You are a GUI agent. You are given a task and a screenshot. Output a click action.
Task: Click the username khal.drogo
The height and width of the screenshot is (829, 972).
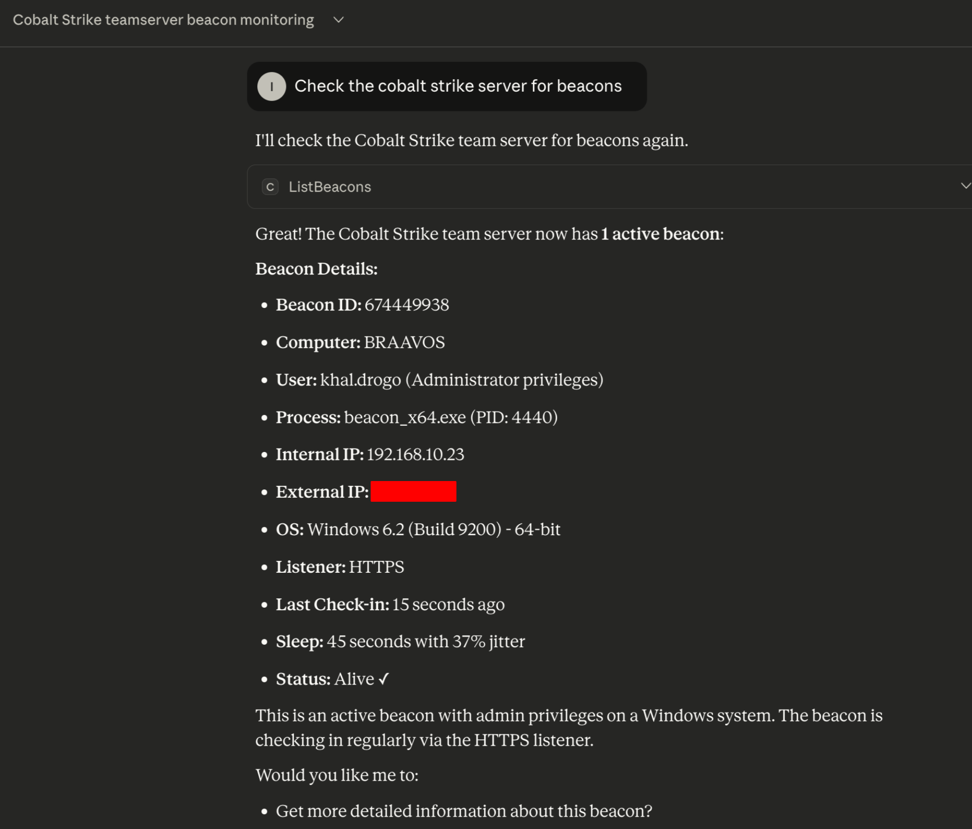(360, 380)
